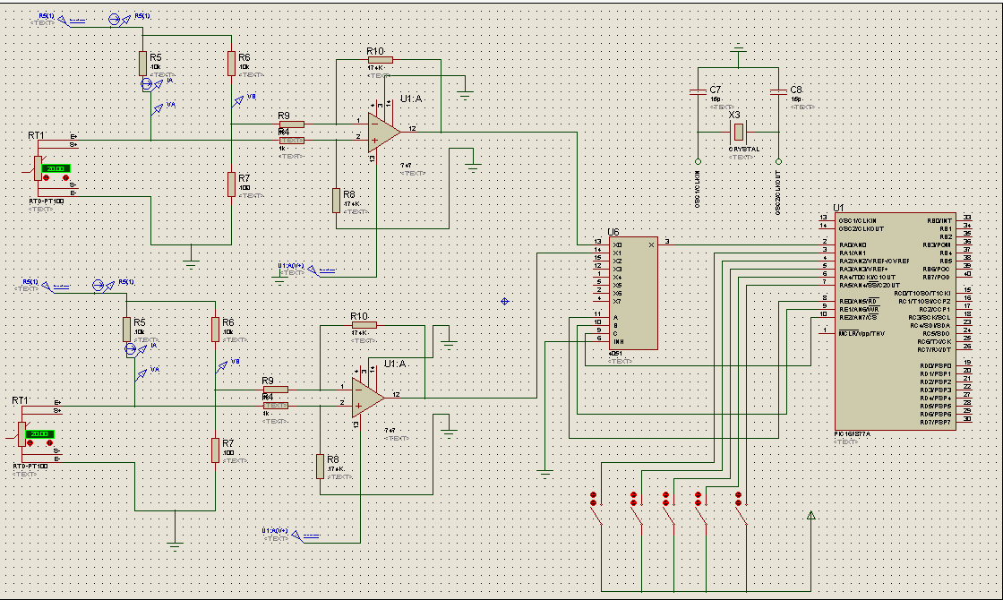
Task: Select capacitor C7
Action: [x=698, y=92]
